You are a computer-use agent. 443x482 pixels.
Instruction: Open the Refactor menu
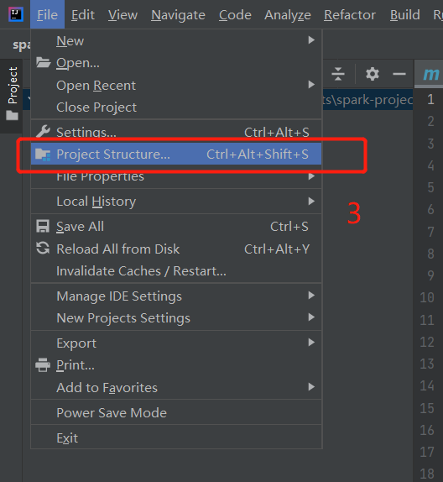pos(350,15)
